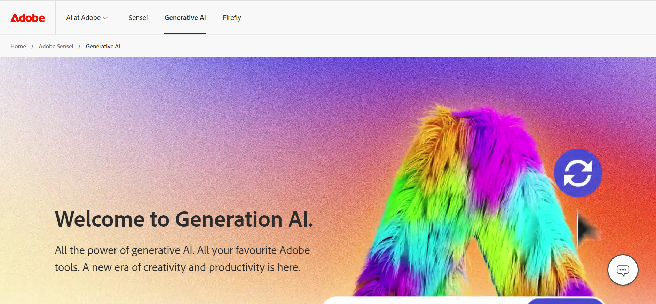The image size is (656, 304).
Task: Expand the chevron beside AI at Adobe
Action: [105, 18]
